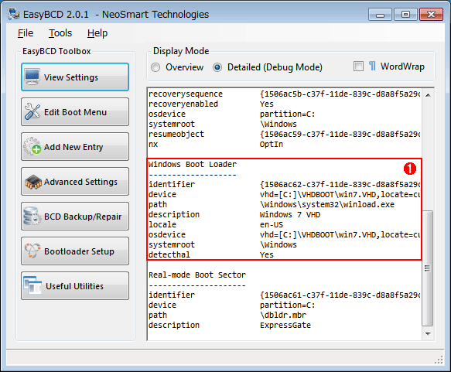Click the '\dbldr.mbr' path value

283,315
